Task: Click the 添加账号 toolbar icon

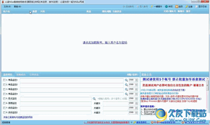Action: coord(124,6)
